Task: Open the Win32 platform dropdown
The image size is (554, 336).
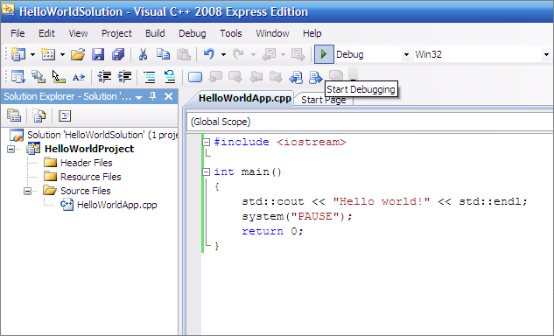Action: [546, 54]
